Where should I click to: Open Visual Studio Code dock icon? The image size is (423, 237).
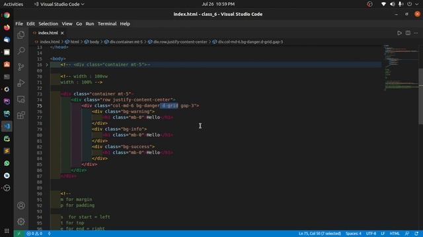(x=7, y=126)
